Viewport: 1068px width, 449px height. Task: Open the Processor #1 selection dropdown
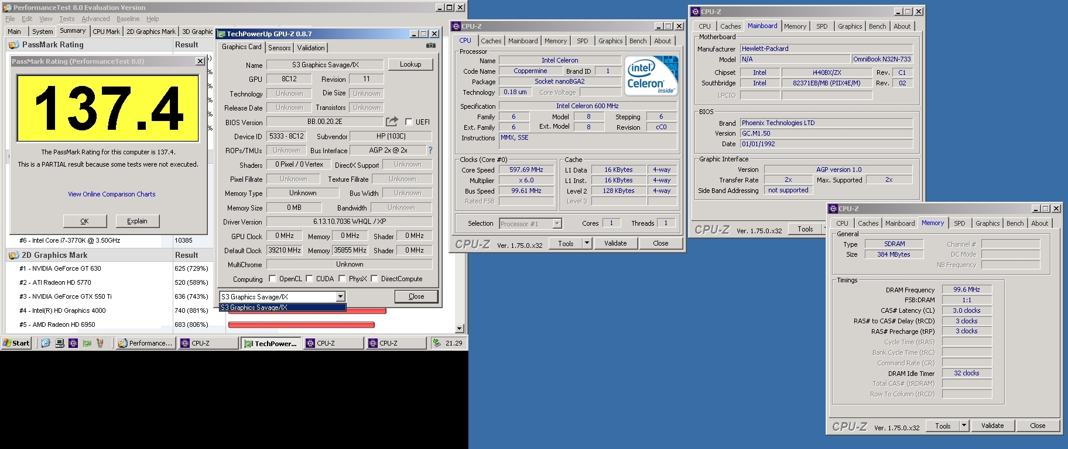click(557, 223)
